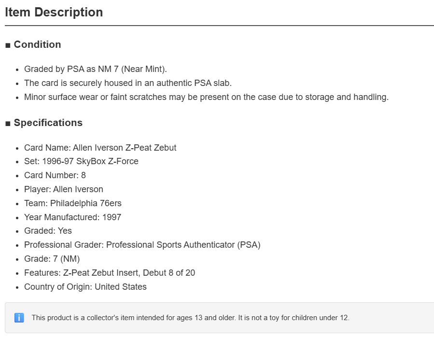
Task: Click the Features Z-Peat Zebut Insert line
Action: click(x=110, y=273)
